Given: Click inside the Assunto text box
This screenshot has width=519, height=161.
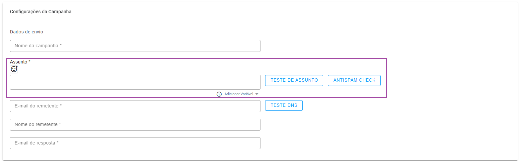Looking at the screenshot, I should [x=135, y=82].
